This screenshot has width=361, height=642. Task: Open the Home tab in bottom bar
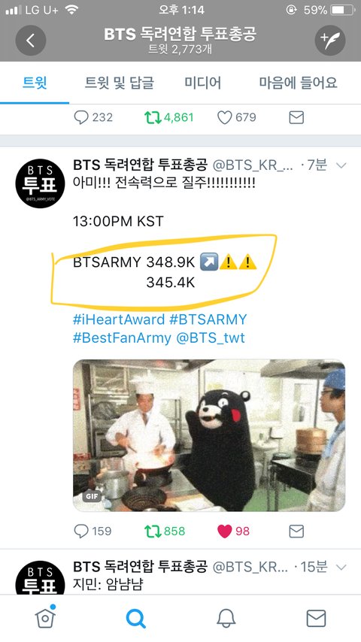pyautogui.click(x=45, y=617)
